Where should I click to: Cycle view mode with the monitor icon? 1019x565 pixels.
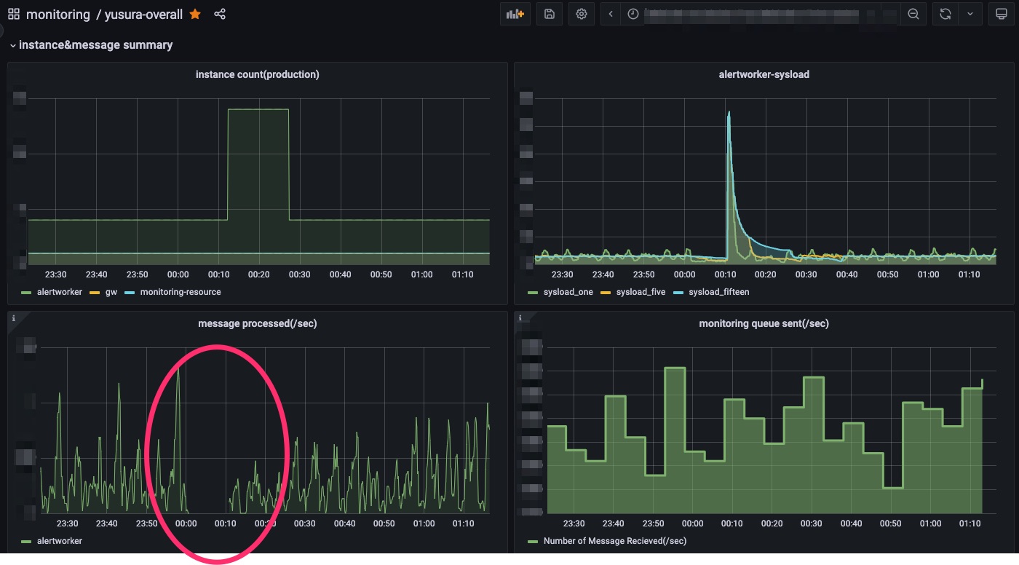(1002, 14)
